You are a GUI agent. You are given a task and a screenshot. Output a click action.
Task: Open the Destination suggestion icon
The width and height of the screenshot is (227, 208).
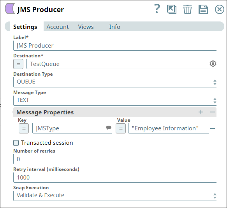pos(213,64)
